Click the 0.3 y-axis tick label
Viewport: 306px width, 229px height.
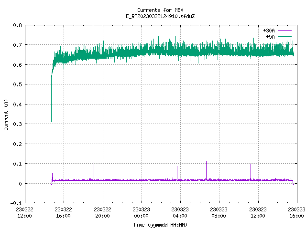click(17, 124)
